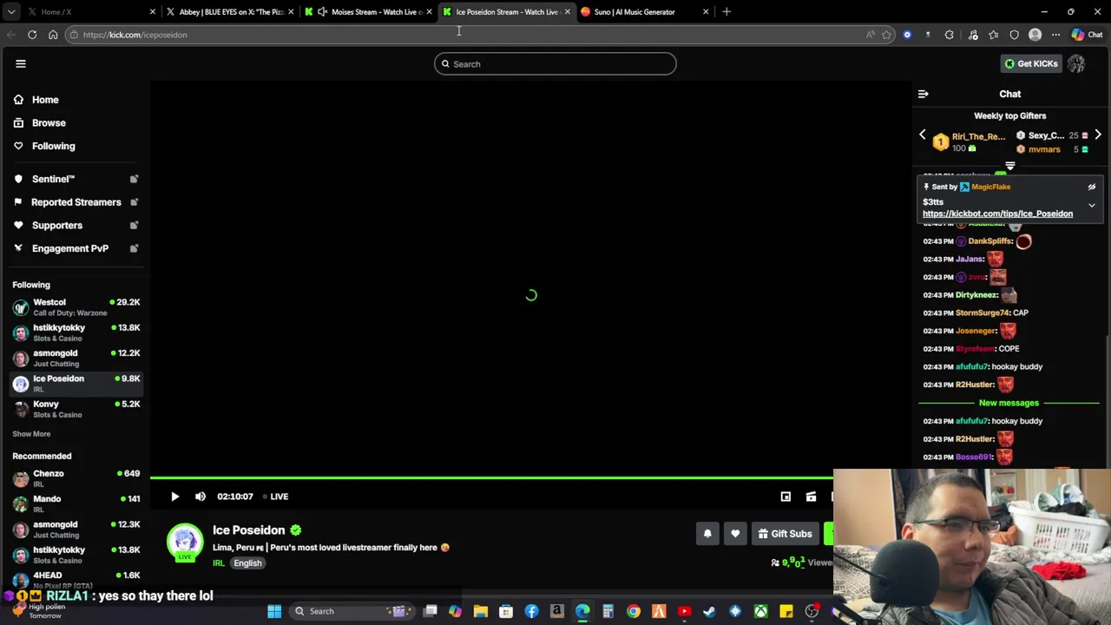The width and height of the screenshot is (1111, 625).
Task: Open Following in Kick sidebar
Action: [x=53, y=146]
